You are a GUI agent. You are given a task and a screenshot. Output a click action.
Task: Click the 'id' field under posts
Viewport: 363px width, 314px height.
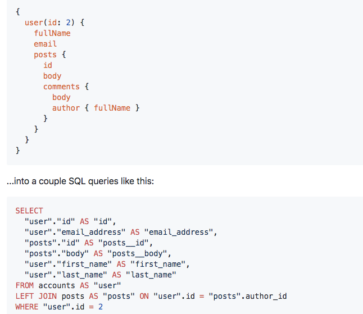click(x=48, y=65)
